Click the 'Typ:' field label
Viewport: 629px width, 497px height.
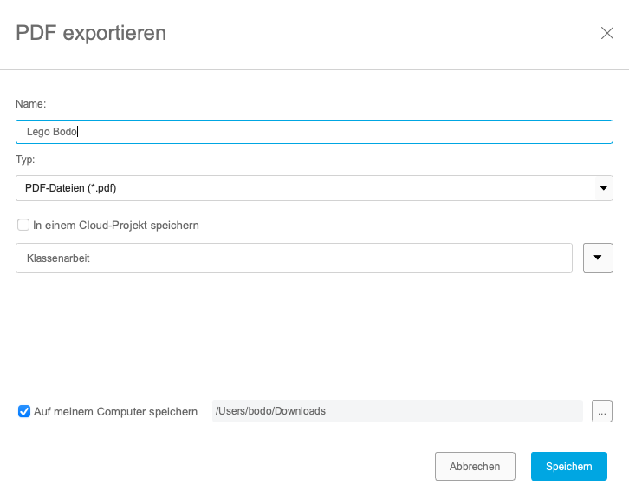25,160
